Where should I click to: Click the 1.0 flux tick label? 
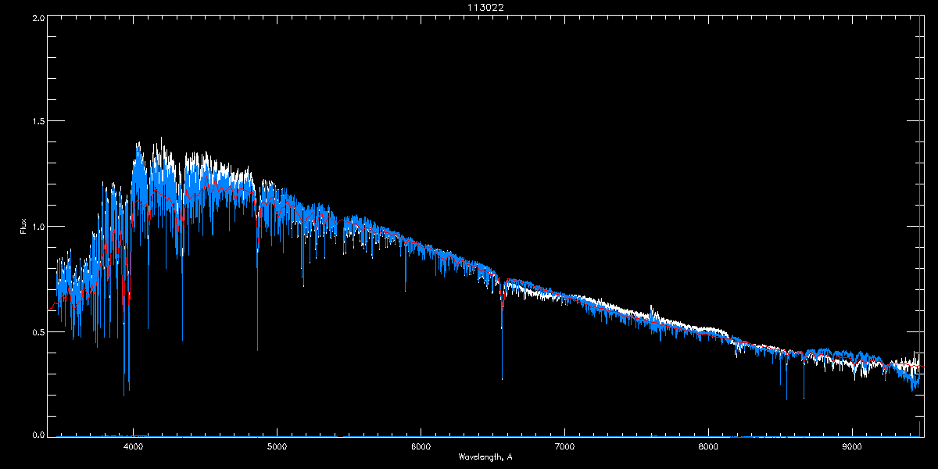(38, 227)
